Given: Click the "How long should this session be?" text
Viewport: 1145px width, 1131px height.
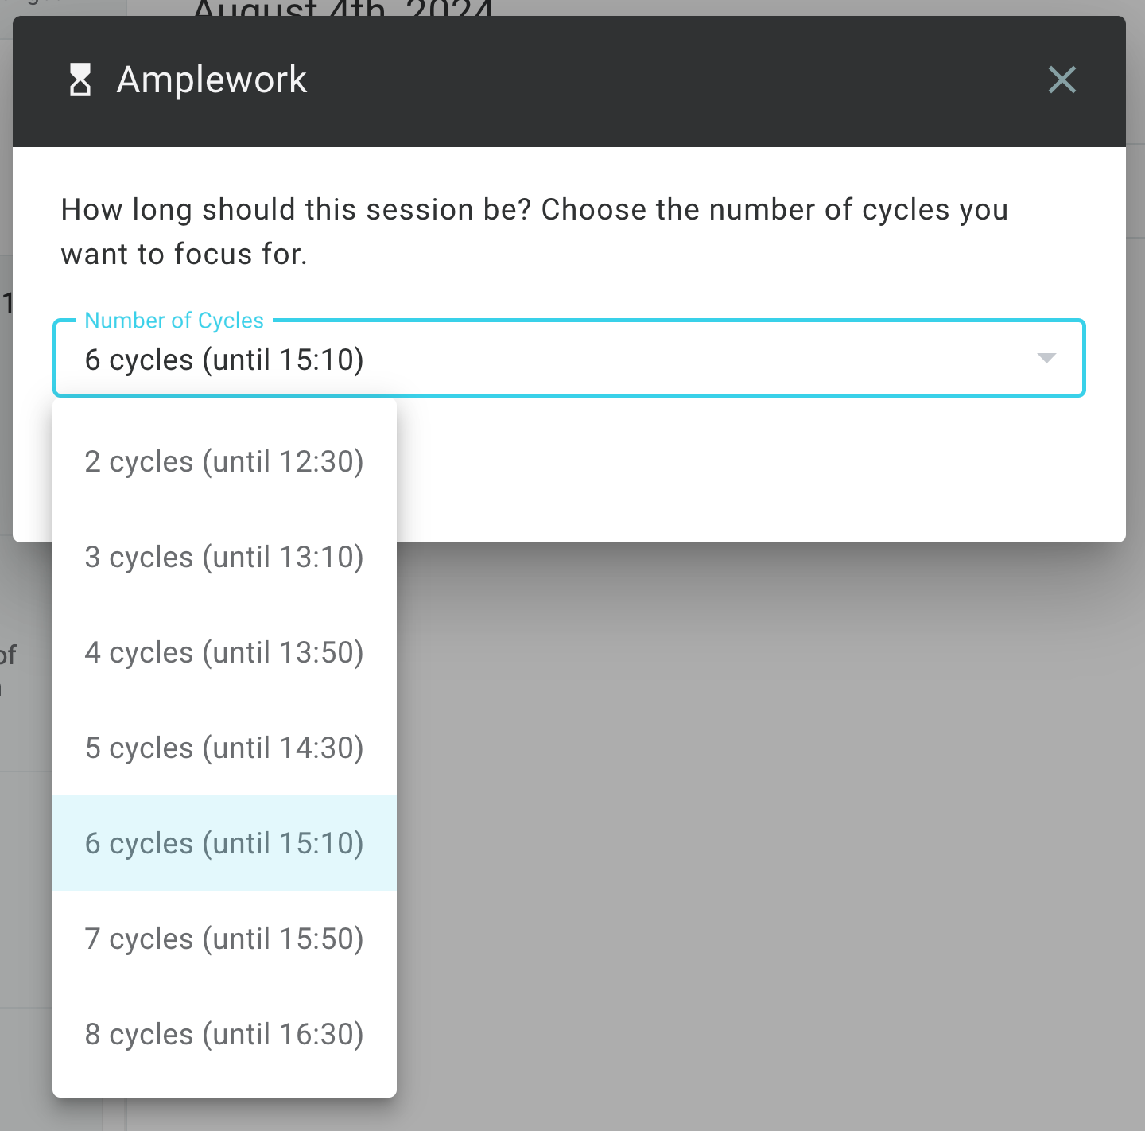Looking at the screenshot, I should pos(296,210).
